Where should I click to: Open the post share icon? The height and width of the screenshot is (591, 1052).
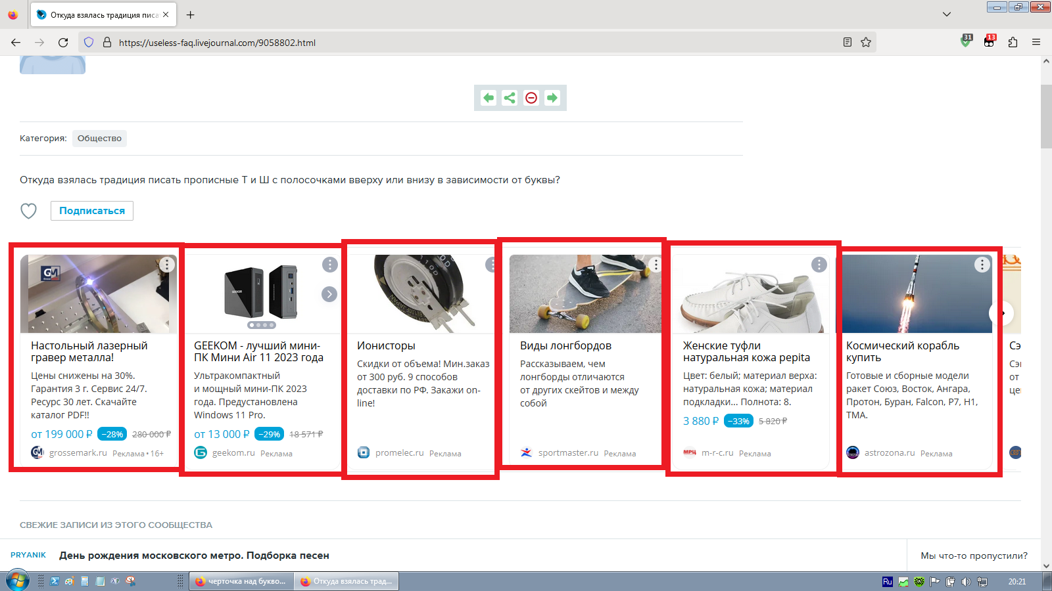(509, 97)
